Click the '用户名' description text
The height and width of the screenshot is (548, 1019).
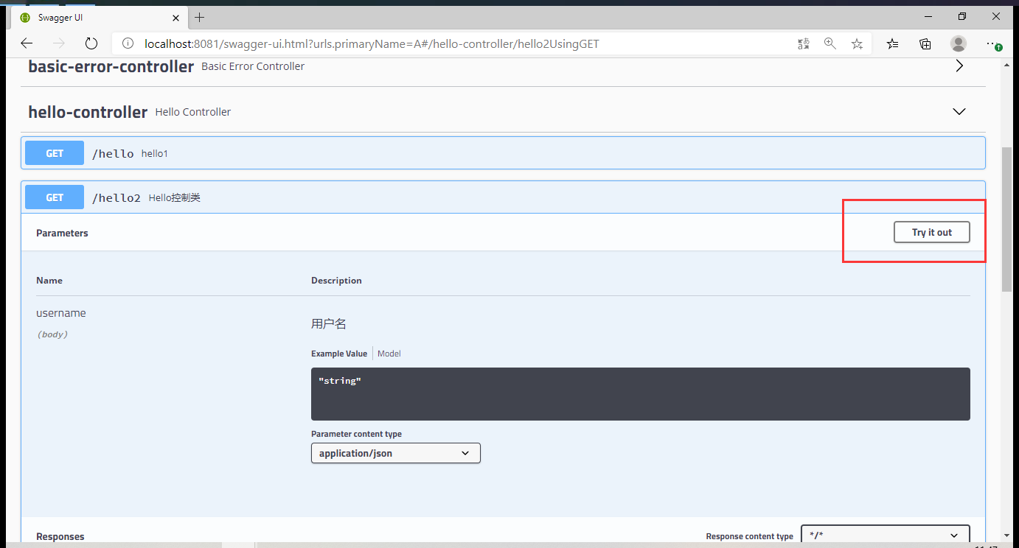[x=329, y=323]
